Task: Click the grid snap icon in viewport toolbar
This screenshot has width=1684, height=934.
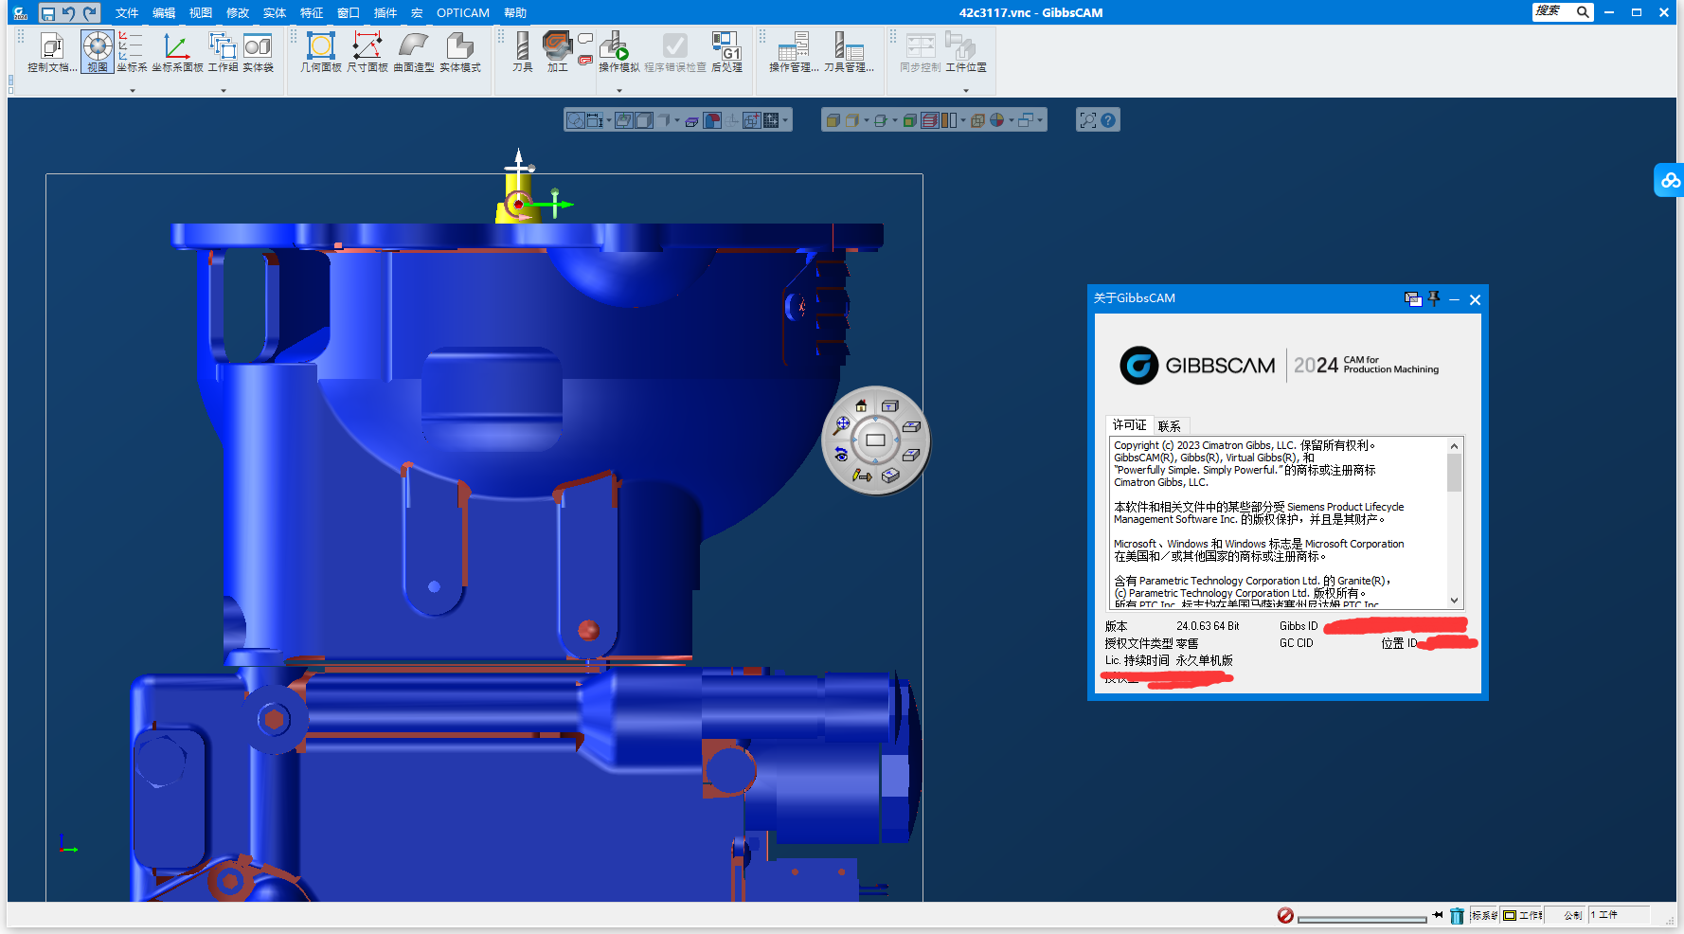Action: (771, 120)
